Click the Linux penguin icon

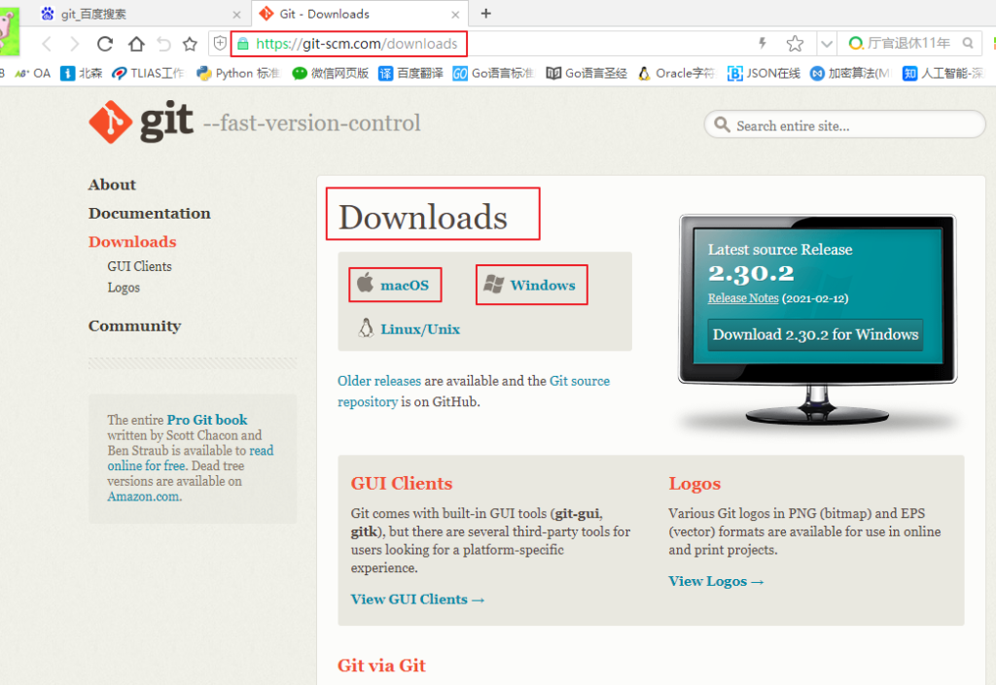coord(366,328)
